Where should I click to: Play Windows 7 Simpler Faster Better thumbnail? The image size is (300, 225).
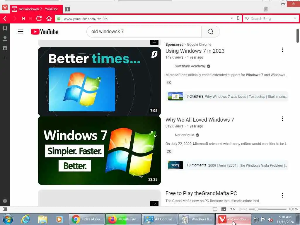click(99, 150)
